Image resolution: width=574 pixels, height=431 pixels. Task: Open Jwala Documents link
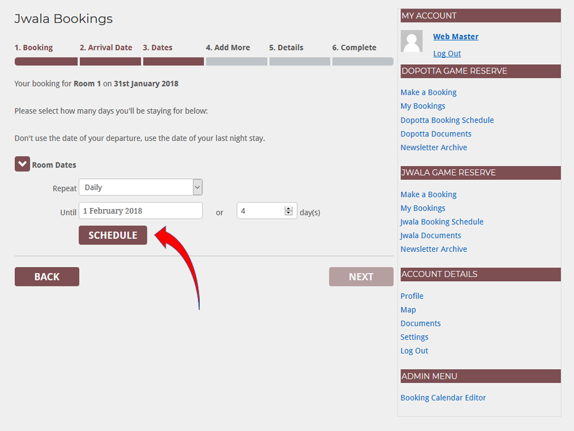[430, 235]
